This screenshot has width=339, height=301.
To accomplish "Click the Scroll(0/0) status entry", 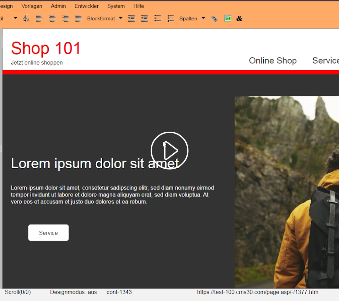I will tap(18, 292).
